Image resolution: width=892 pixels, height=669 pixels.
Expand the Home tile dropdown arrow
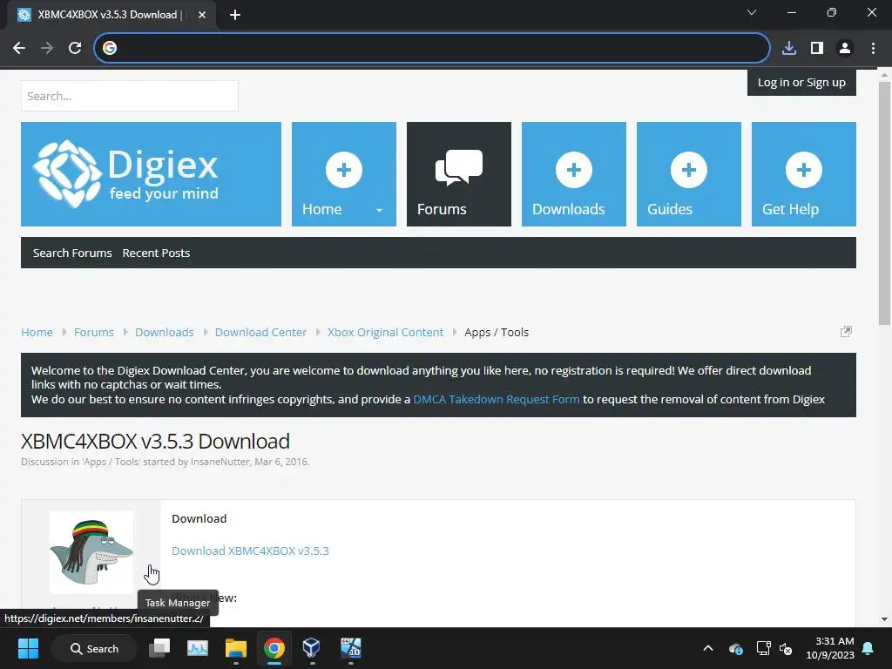pos(379,210)
